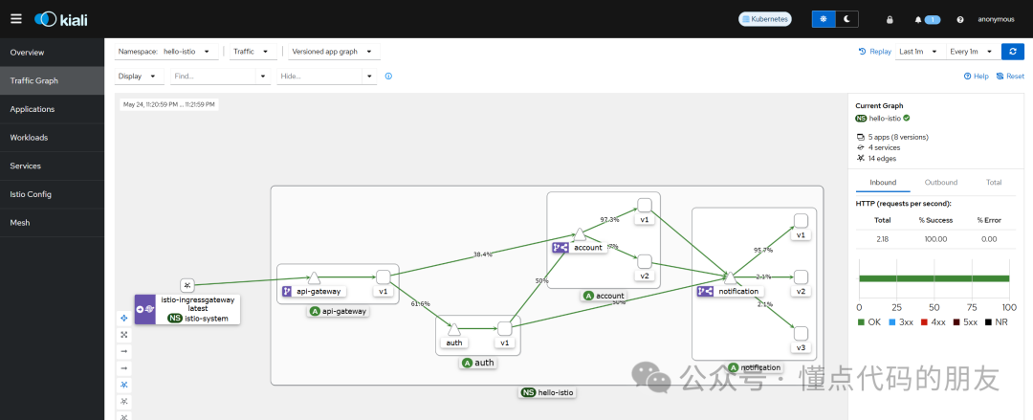Select the account service triangle node

coord(579,234)
